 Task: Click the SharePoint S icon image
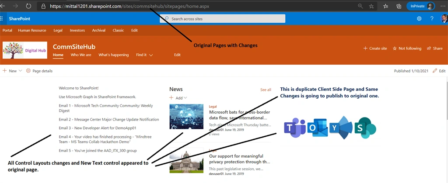[x=365, y=128]
